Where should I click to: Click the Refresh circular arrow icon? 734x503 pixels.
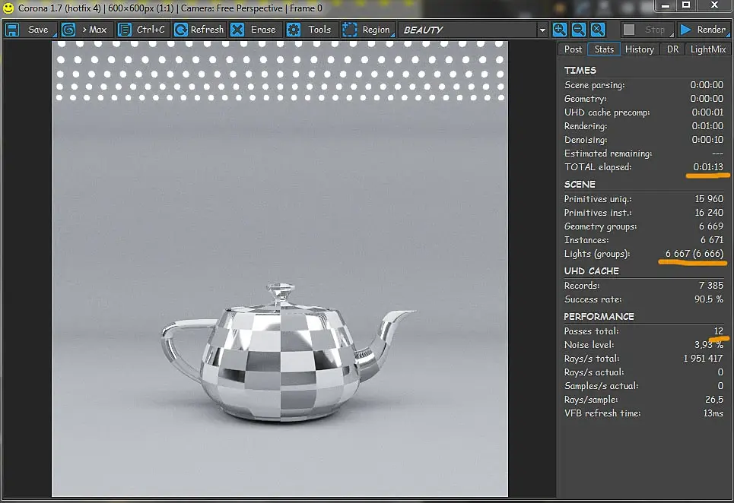point(181,30)
